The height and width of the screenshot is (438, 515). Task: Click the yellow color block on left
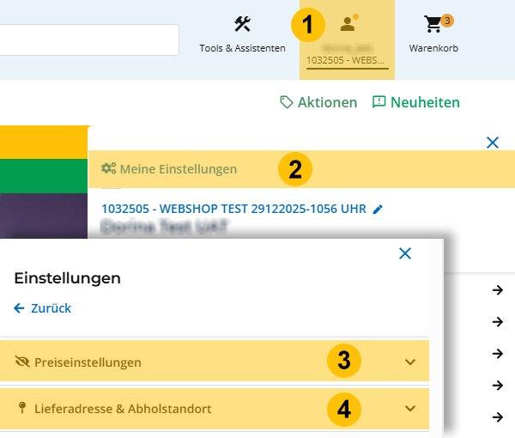pos(44,143)
